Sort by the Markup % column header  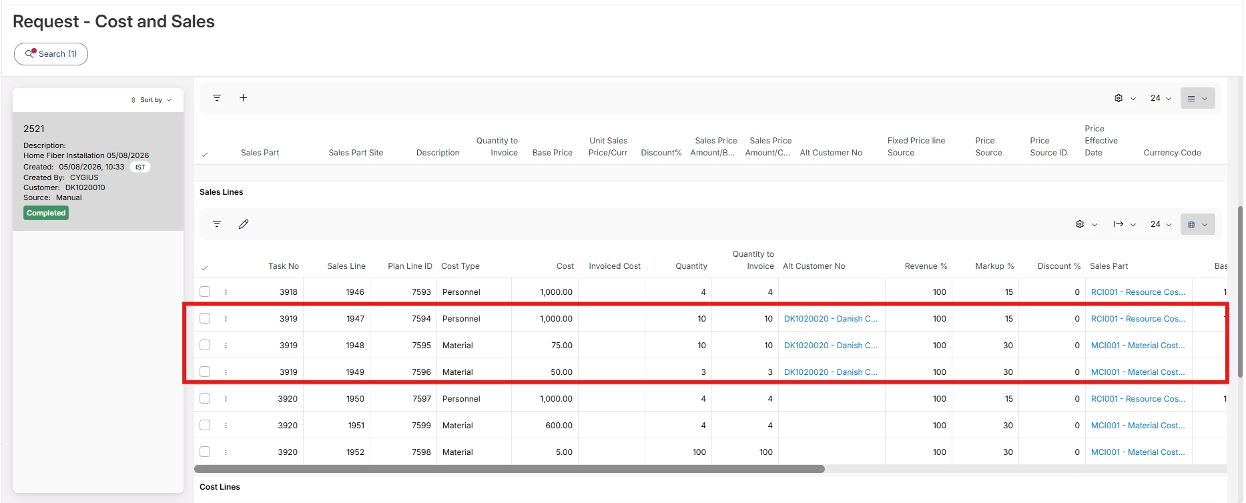(994, 266)
